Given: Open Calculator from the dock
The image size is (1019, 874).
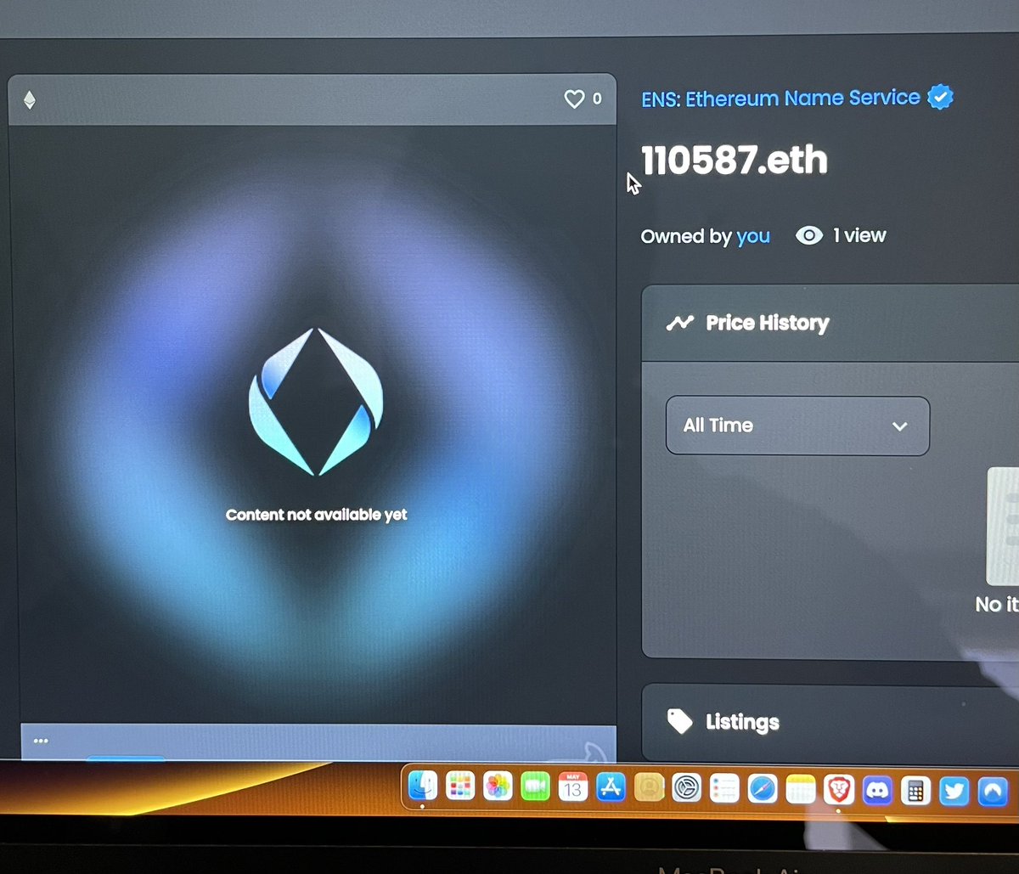Looking at the screenshot, I should click(915, 792).
